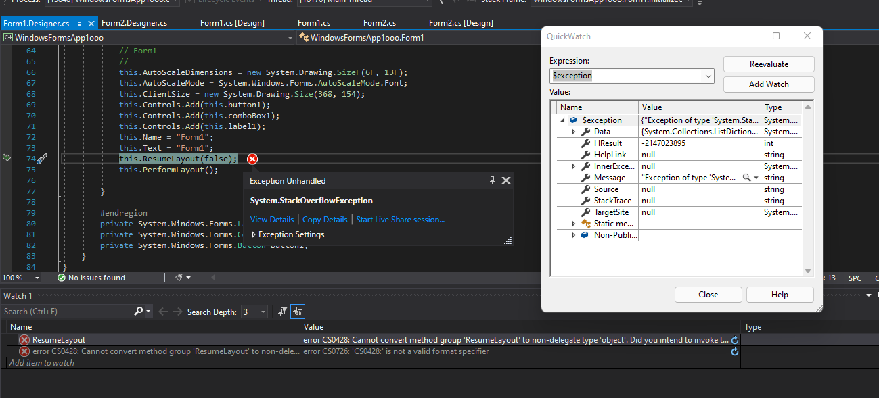879x398 pixels.
Task: Click the Add Watch button
Action: point(769,84)
